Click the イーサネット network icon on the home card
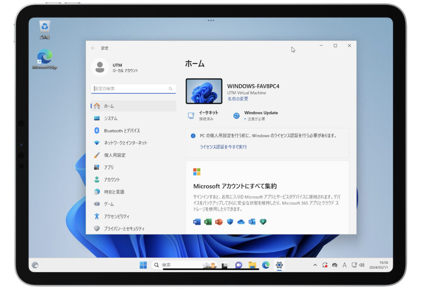This screenshot has width=421, height=290. (x=190, y=114)
